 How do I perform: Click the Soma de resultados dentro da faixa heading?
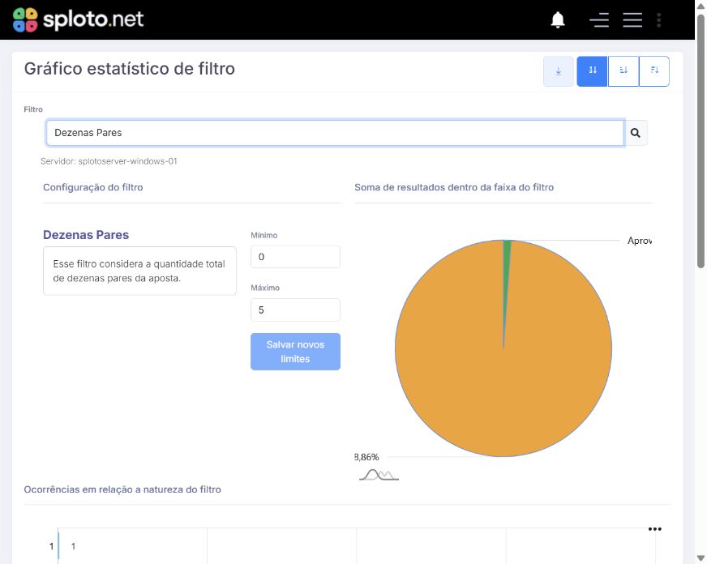(454, 187)
